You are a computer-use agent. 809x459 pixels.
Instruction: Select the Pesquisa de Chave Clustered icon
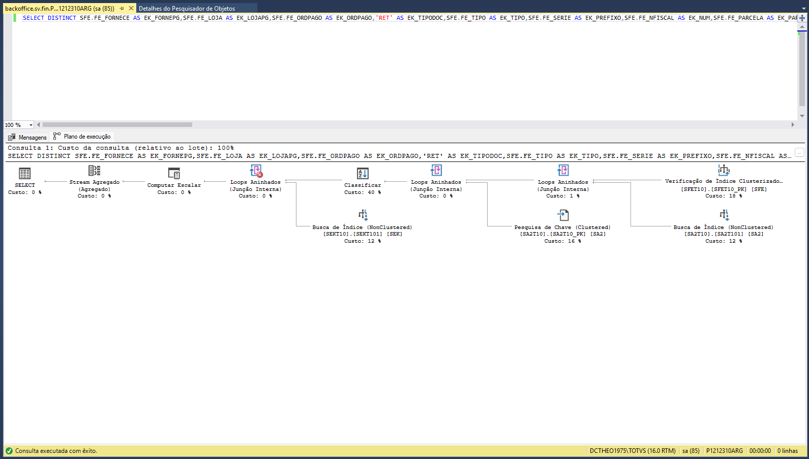[x=563, y=215]
